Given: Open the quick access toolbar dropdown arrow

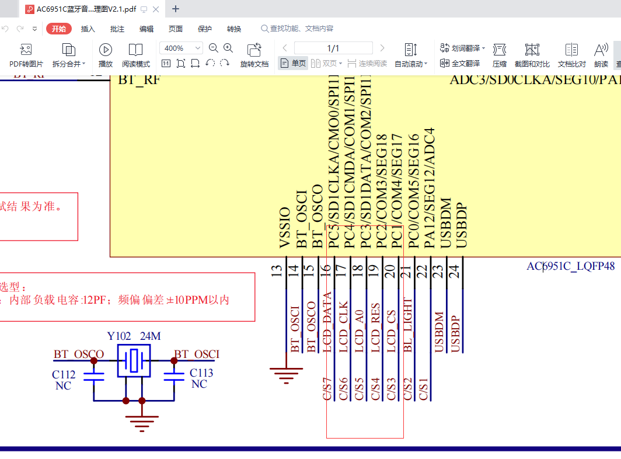Looking at the screenshot, I should point(35,29).
